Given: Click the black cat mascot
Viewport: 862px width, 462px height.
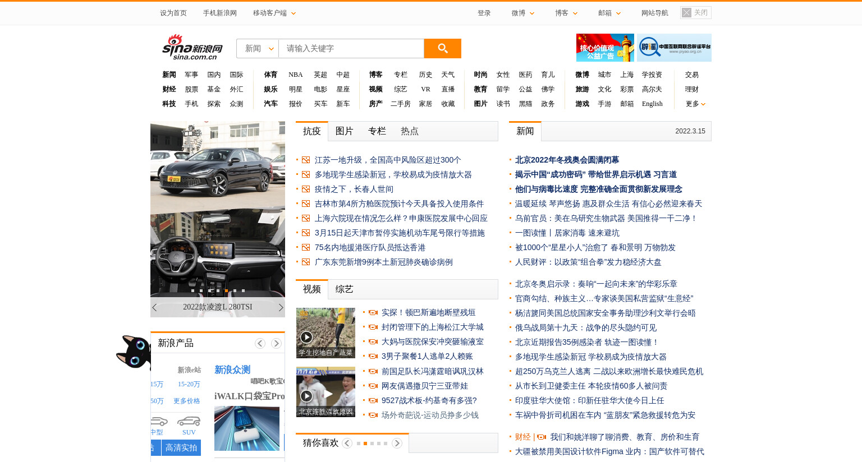Looking at the screenshot, I should (134, 352).
